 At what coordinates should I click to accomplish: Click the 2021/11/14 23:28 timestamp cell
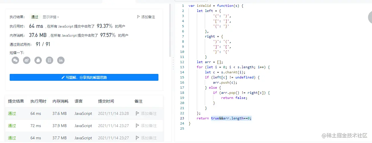pyautogui.click(x=113, y=113)
